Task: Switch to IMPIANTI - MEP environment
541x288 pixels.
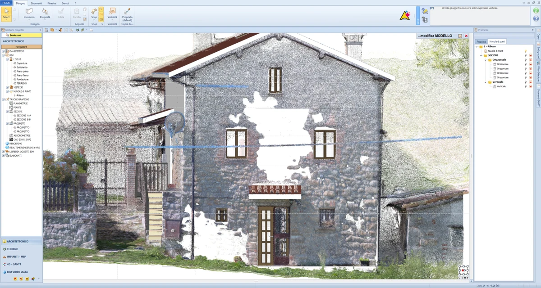Action: coord(22,256)
